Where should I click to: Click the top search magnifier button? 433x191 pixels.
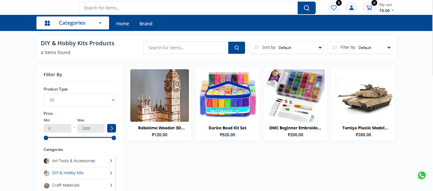307,8
